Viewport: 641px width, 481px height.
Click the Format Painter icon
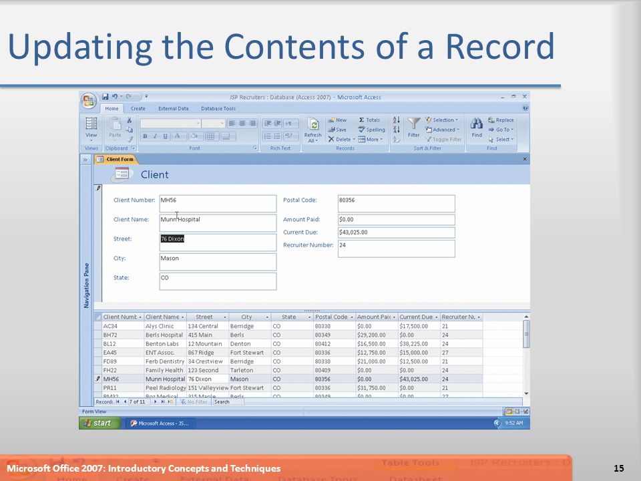[129, 139]
